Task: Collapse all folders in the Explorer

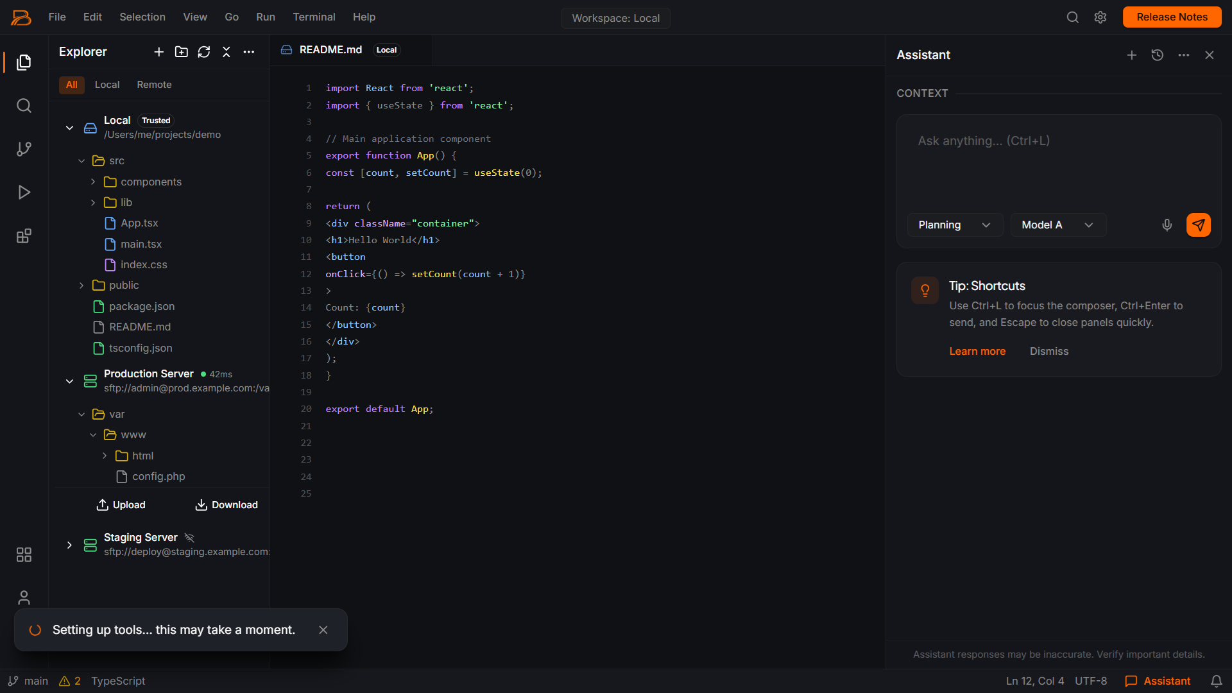Action: pyautogui.click(x=226, y=52)
